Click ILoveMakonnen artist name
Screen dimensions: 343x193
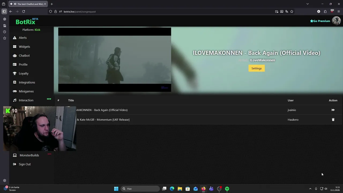(262, 60)
